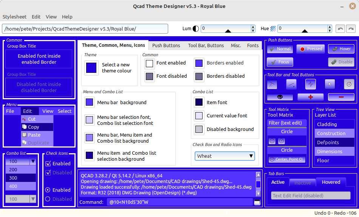The width and height of the screenshot is (359, 217).
Task: Decrease the Hue value with down arrow
Action: pos(330,31)
